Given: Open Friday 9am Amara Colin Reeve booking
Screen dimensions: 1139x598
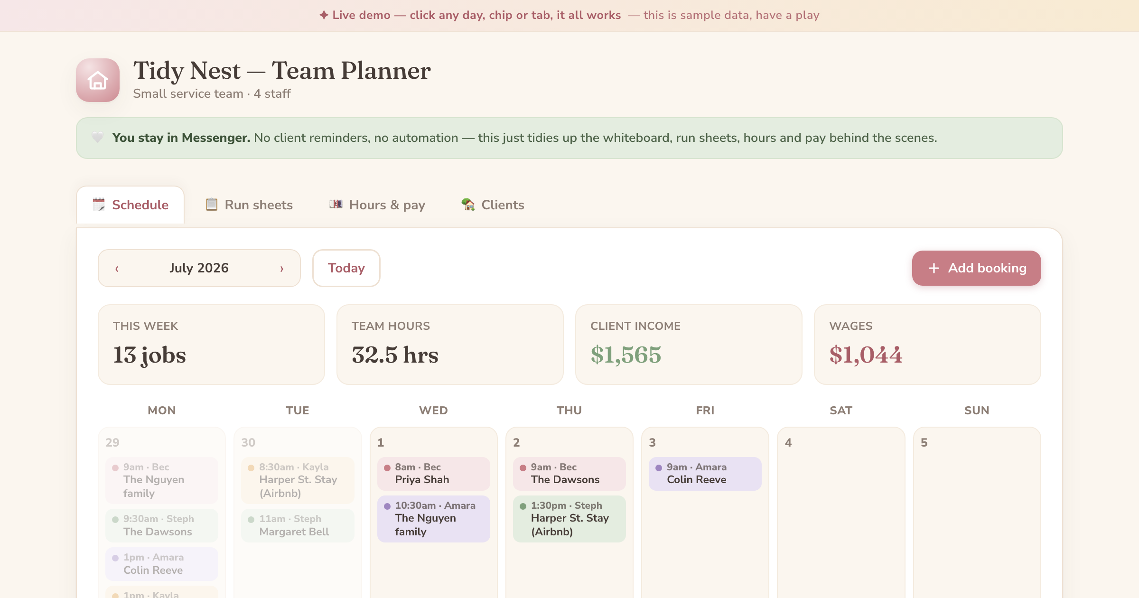Looking at the screenshot, I should [x=705, y=474].
